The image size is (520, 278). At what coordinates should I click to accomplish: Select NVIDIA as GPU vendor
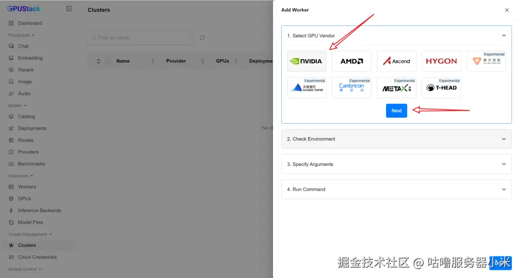(306, 61)
